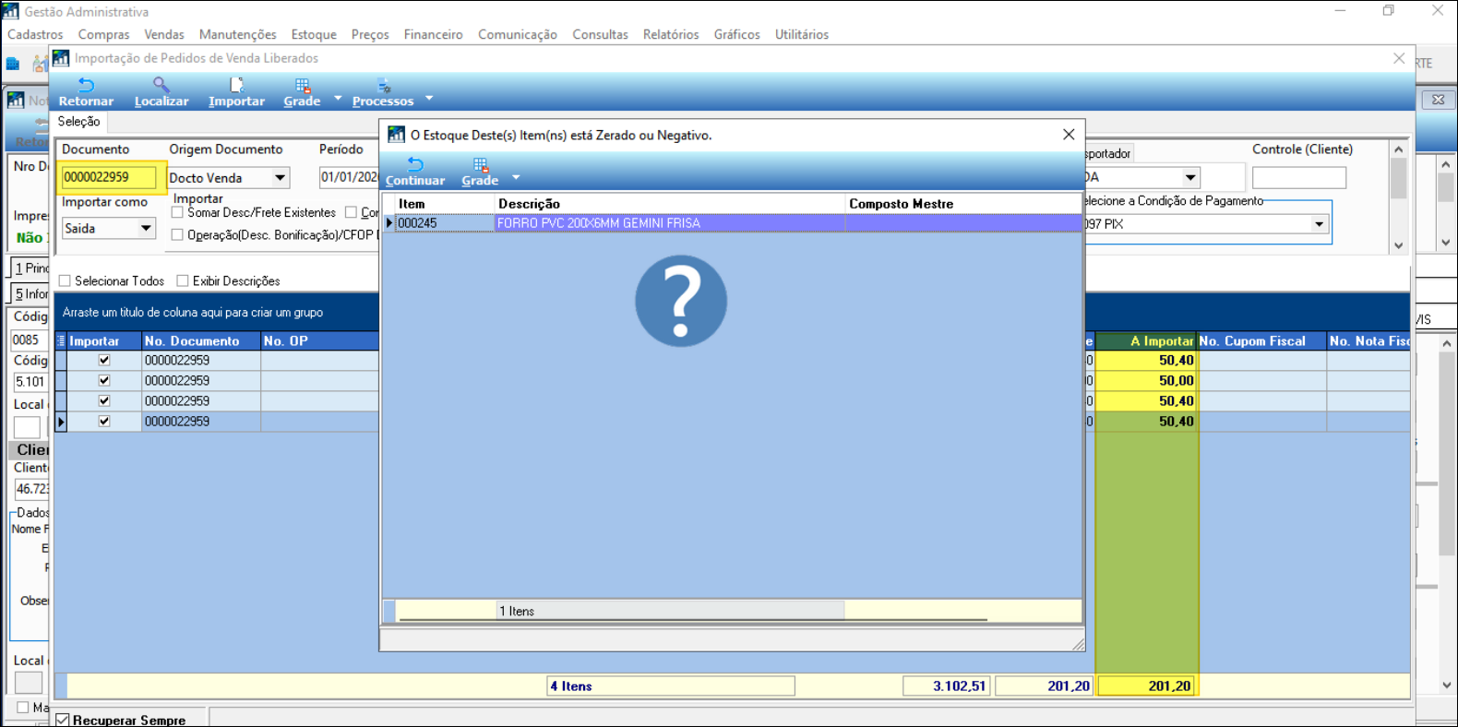Click the Descrição column header in dialog
The image size is (1458, 727).
[670, 204]
